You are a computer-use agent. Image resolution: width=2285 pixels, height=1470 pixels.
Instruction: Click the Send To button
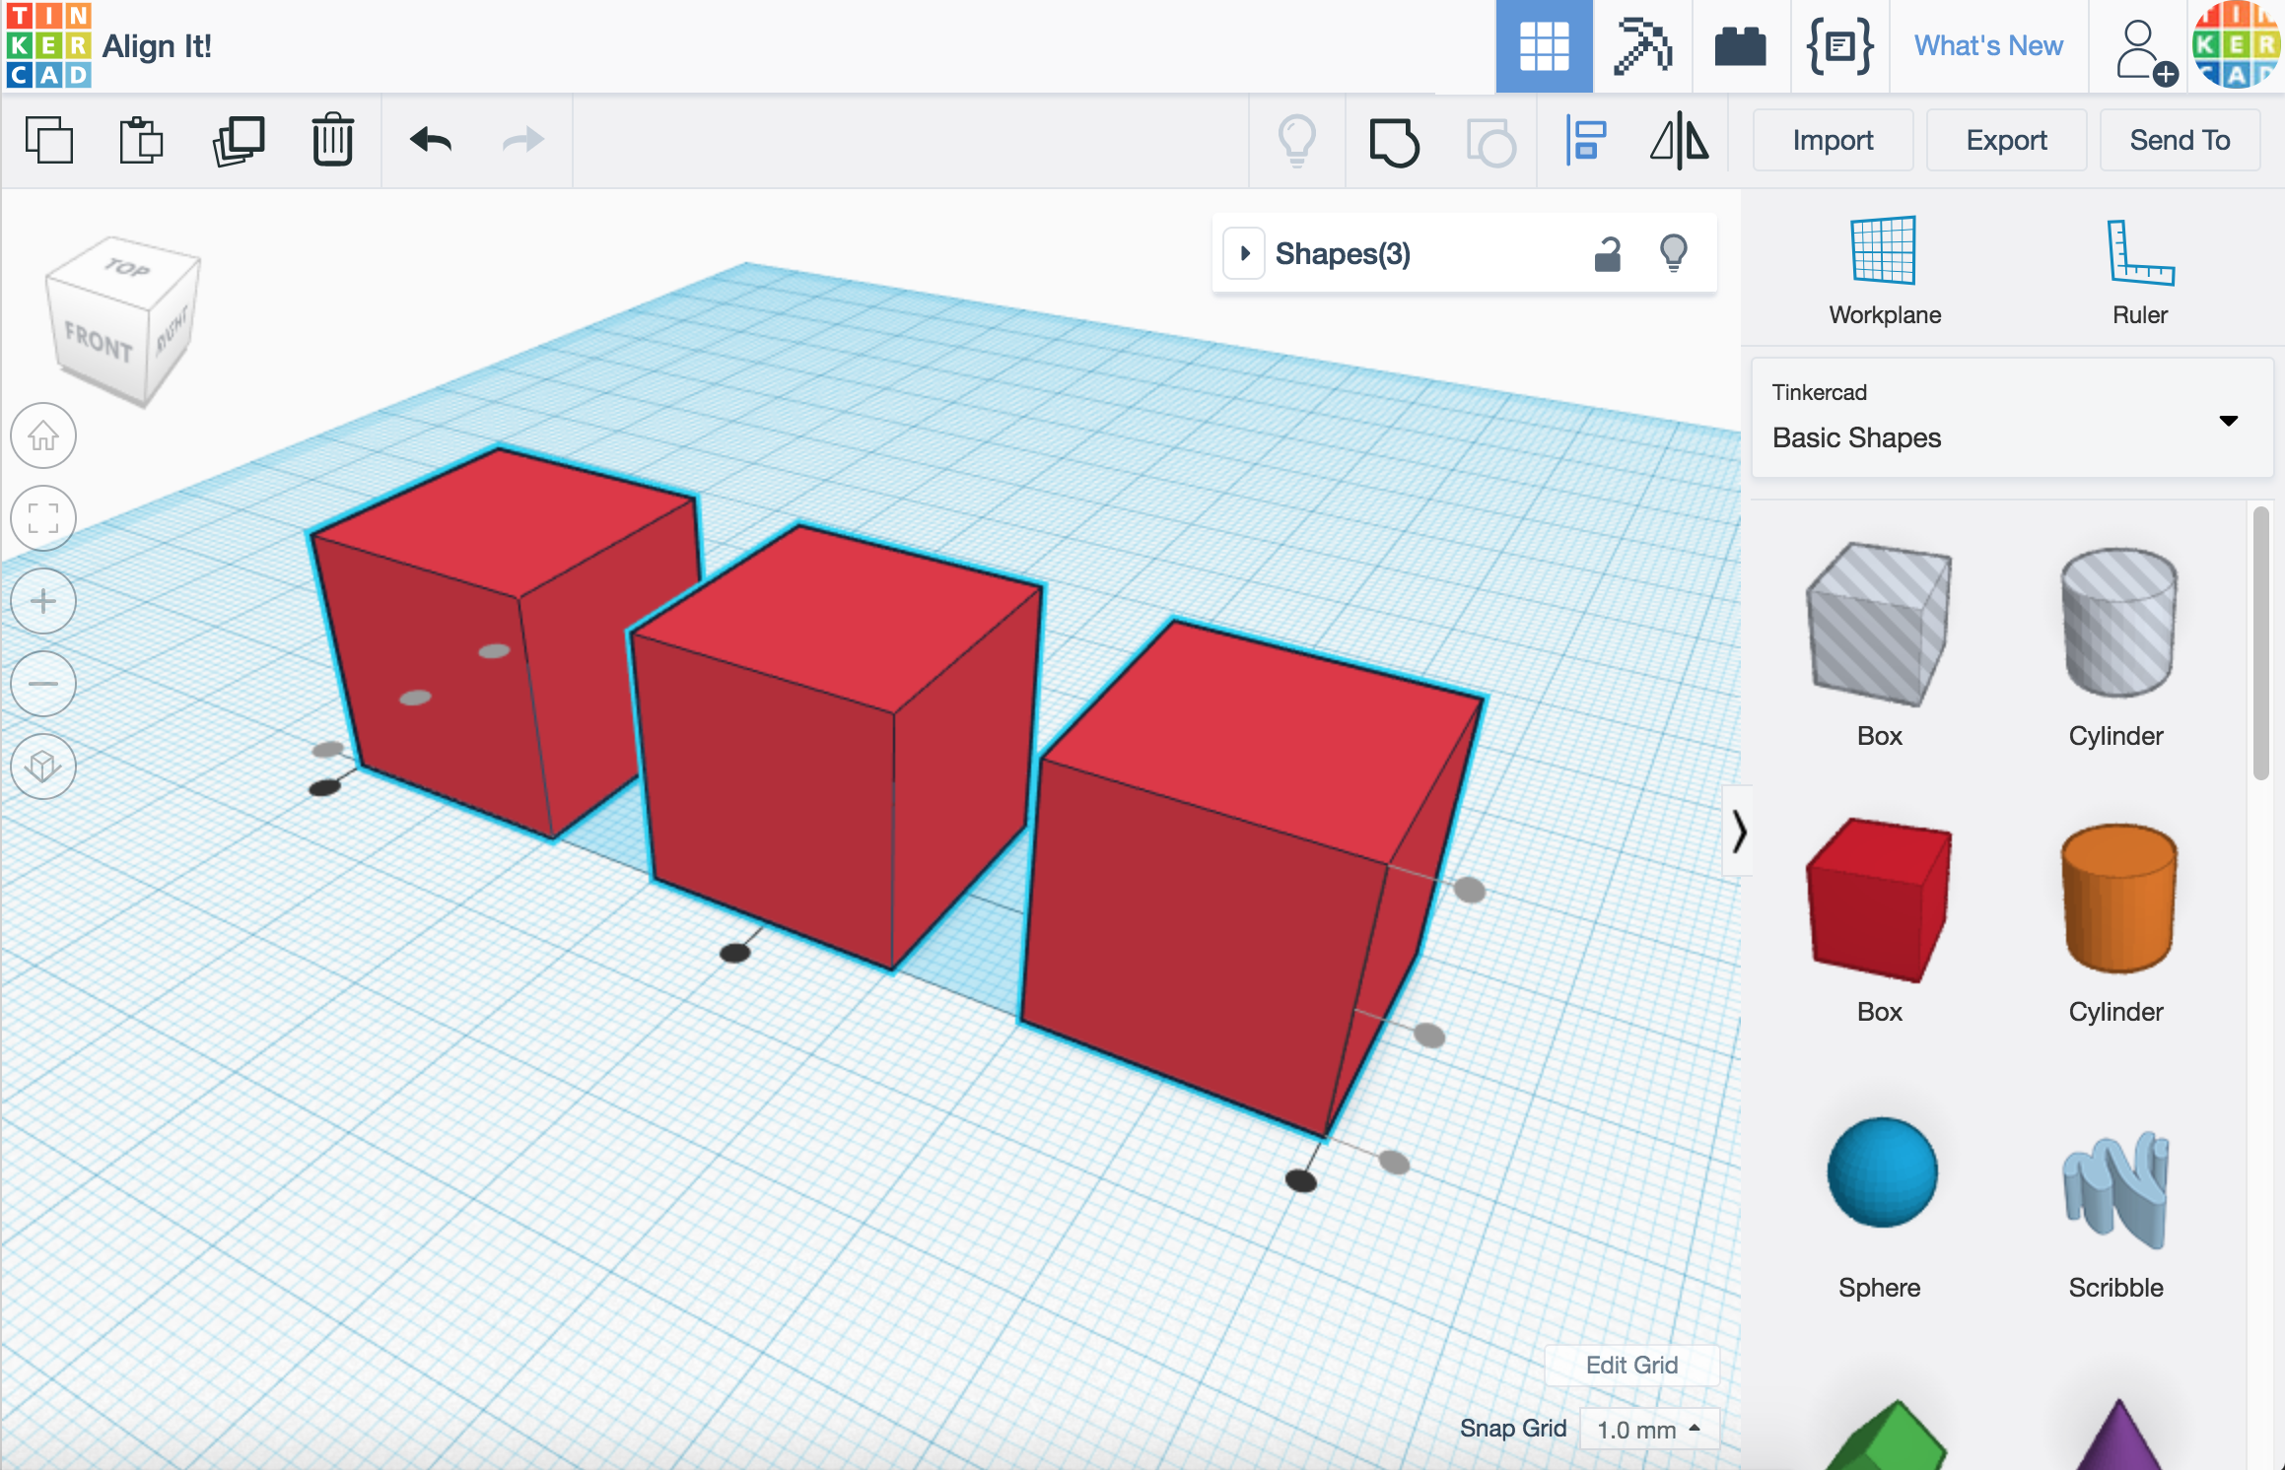click(2180, 140)
